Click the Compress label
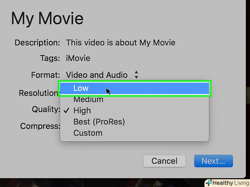Viewport: 250px width, 187px height. click(40, 126)
